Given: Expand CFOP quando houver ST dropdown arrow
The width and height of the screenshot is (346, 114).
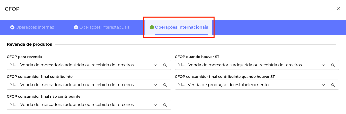Looking at the screenshot, I should (324, 65).
